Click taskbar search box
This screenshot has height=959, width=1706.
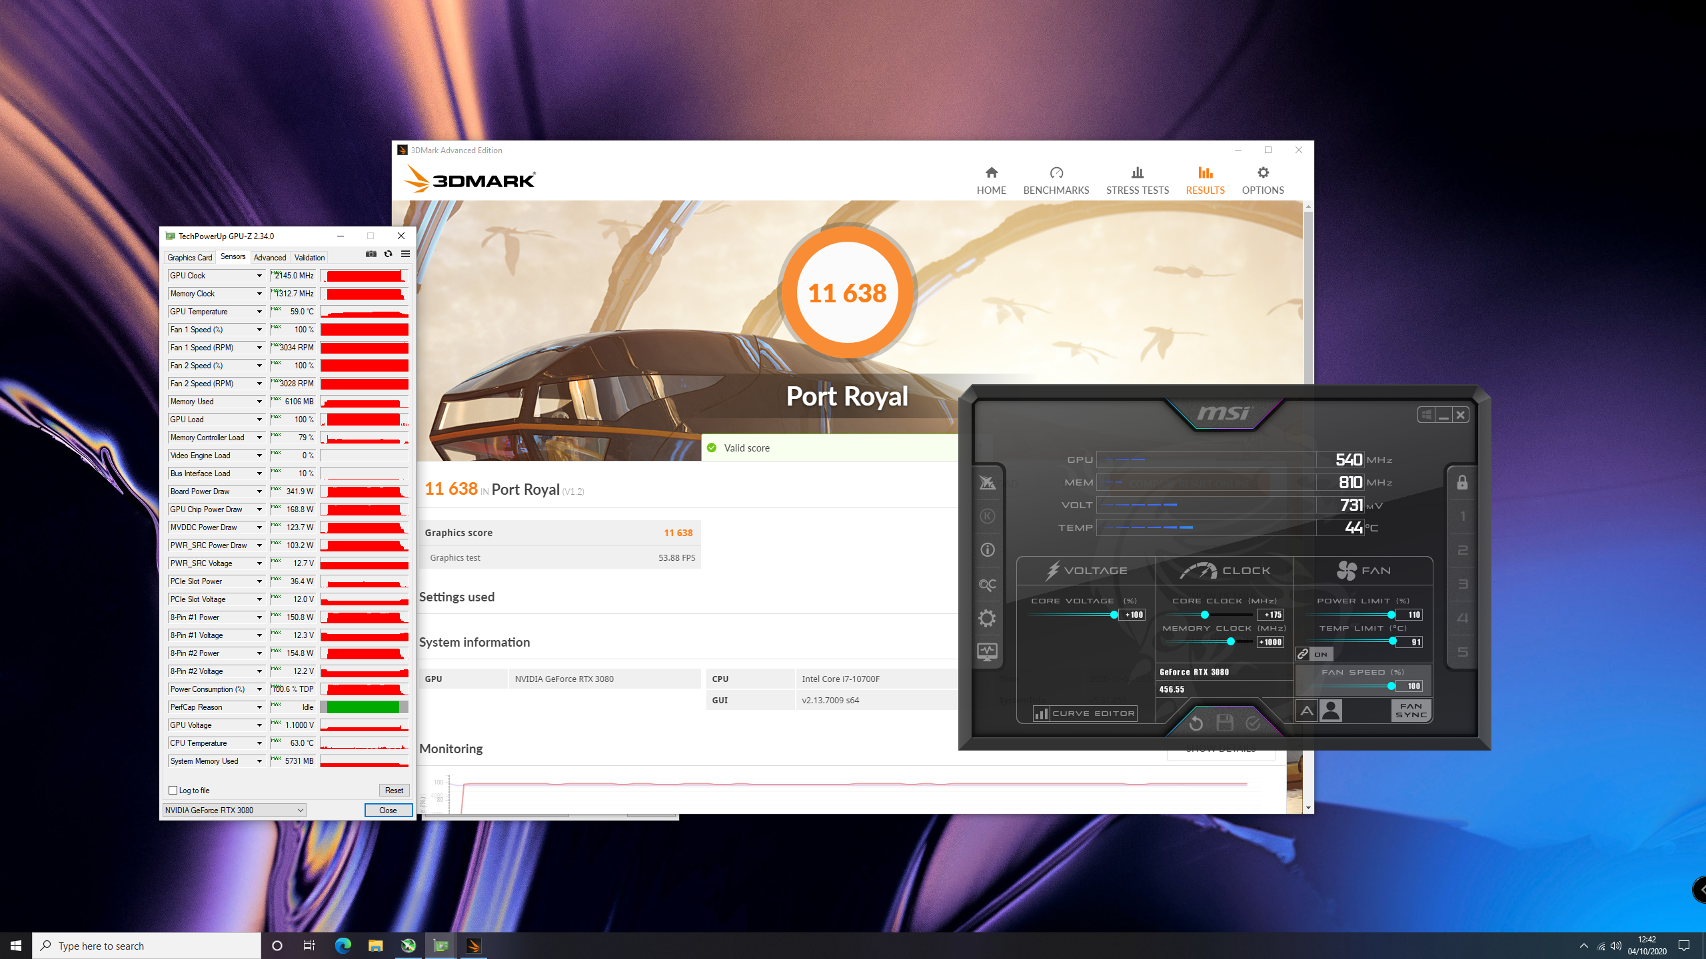pyautogui.click(x=147, y=946)
